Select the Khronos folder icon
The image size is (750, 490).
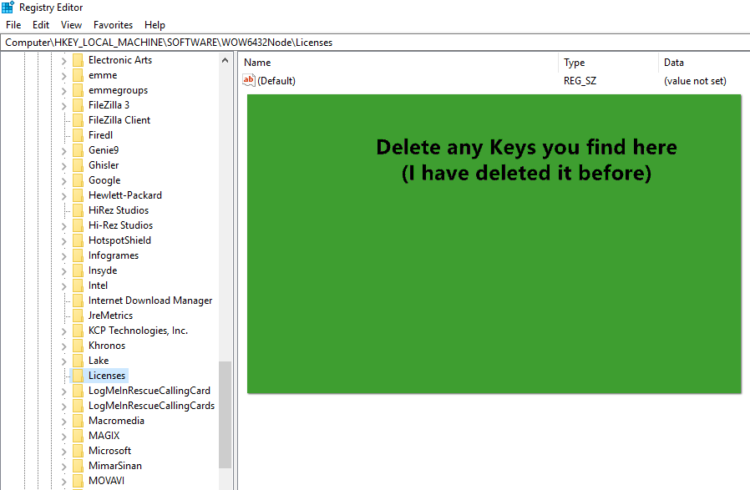click(78, 346)
